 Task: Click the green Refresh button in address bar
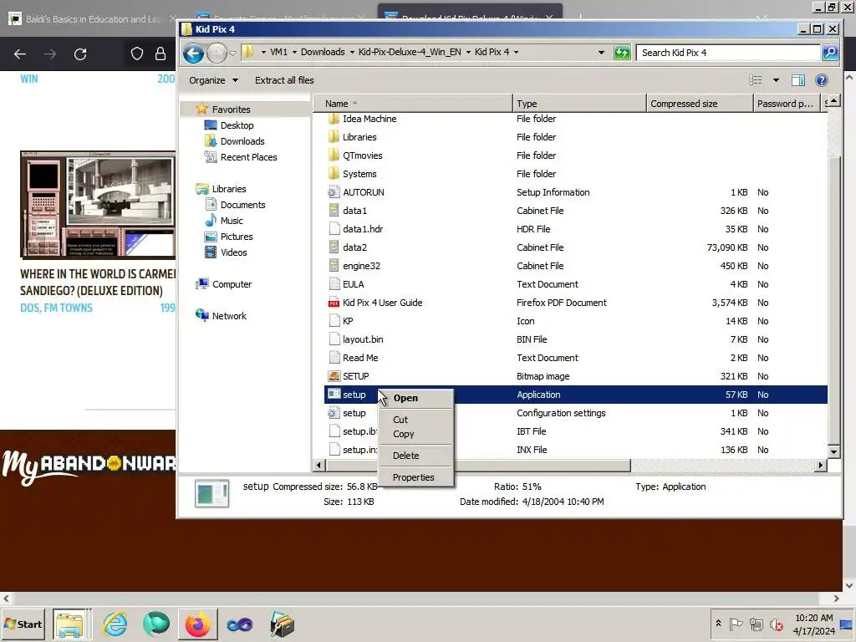point(622,53)
